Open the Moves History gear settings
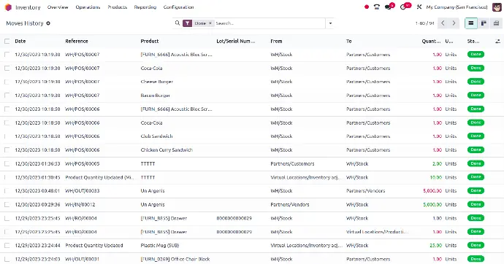504x264 pixels. (x=48, y=23)
